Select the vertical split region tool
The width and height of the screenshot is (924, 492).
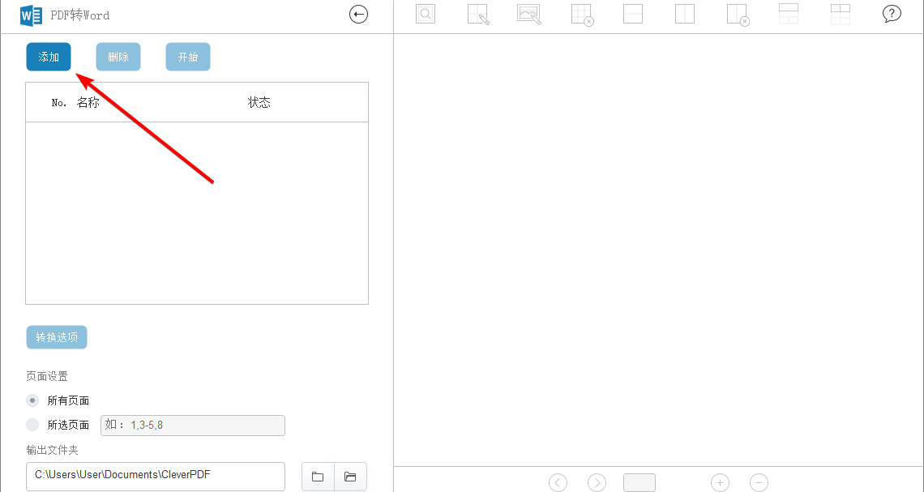[x=685, y=14]
